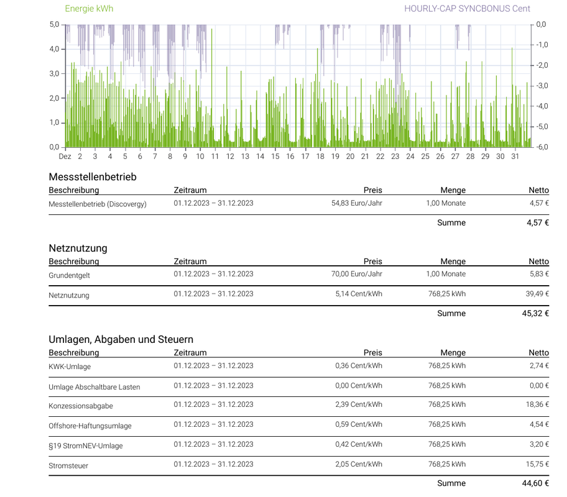This screenshot has width=567, height=497.
Task: Click the tall green bar on day 31
Action: [x=512, y=97]
